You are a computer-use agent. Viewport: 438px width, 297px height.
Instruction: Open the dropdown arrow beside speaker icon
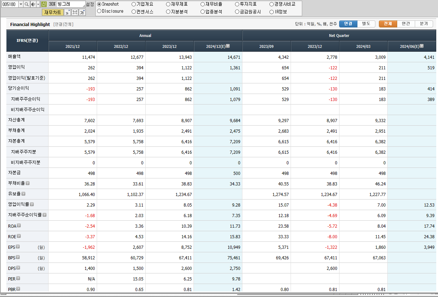pos(38,4)
